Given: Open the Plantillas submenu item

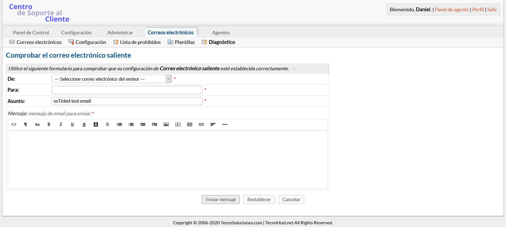Looking at the screenshot, I should tap(185, 42).
